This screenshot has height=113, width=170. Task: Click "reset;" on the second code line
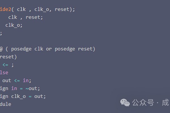tap(34, 17)
